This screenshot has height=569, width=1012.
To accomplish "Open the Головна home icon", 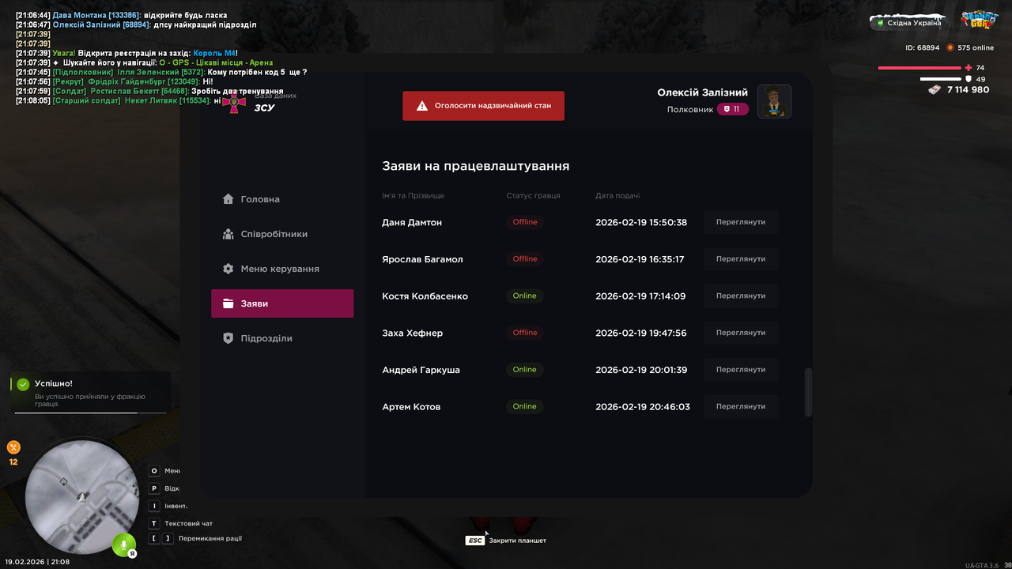I will click(x=228, y=199).
